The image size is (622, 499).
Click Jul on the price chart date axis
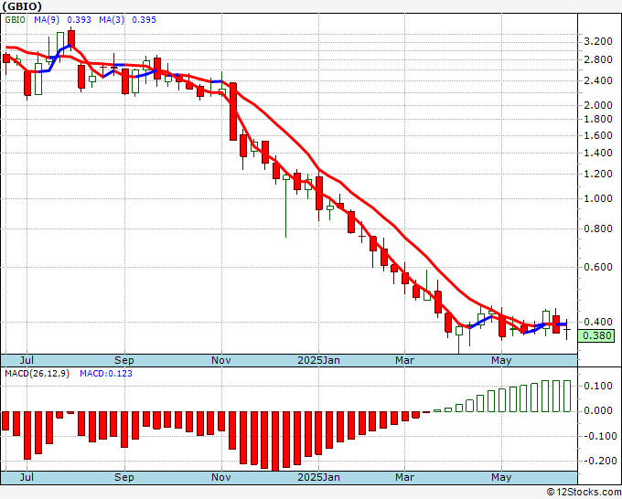pyautogui.click(x=27, y=360)
